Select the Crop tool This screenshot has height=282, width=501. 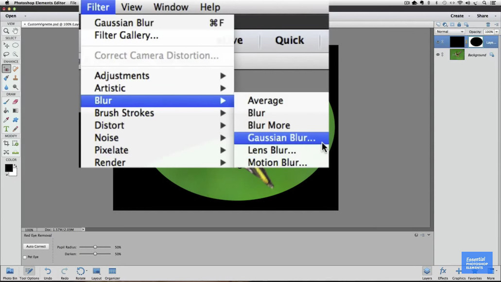pyautogui.click(x=6, y=143)
